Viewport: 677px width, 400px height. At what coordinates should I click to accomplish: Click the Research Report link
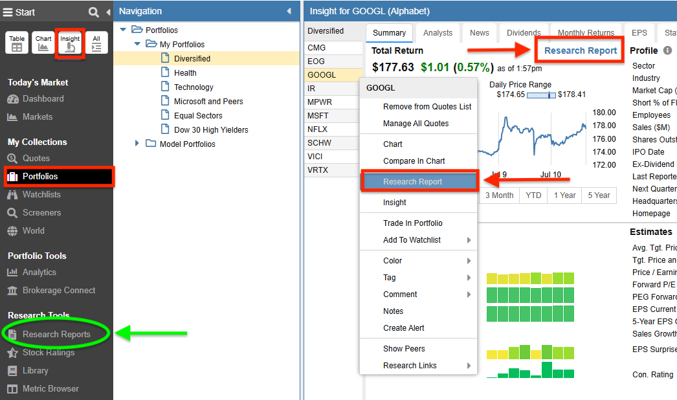point(581,50)
